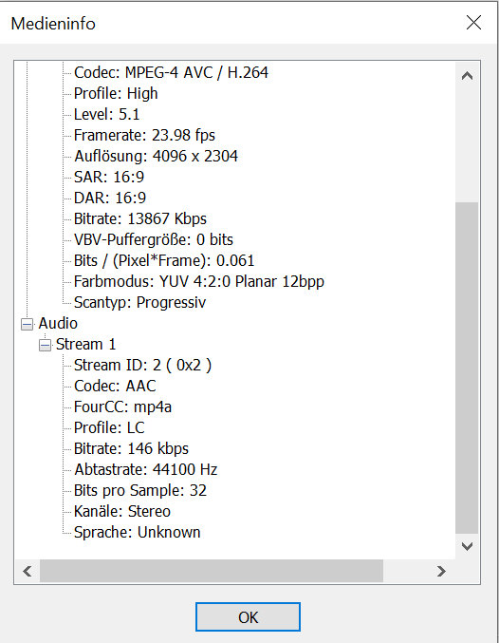Click the vertical scrollbar thumb

(x=467, y=368)
